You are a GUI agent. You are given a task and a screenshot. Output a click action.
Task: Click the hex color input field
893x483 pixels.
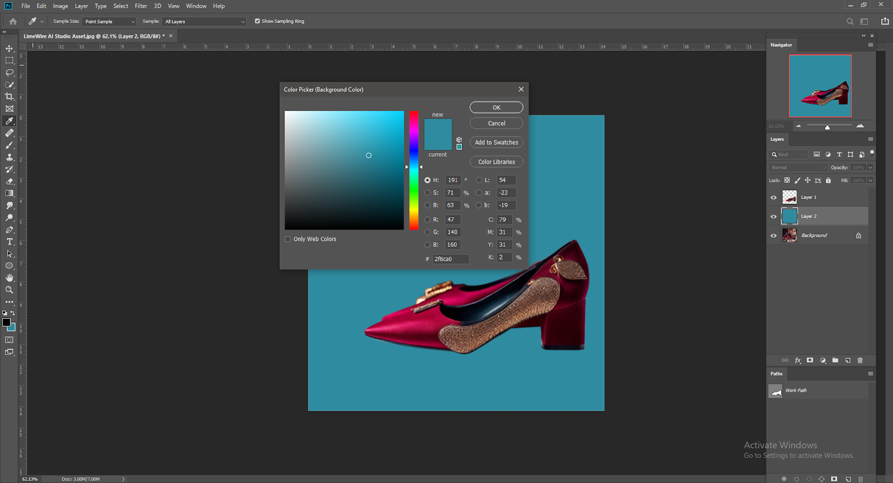(x=451, y=259)
